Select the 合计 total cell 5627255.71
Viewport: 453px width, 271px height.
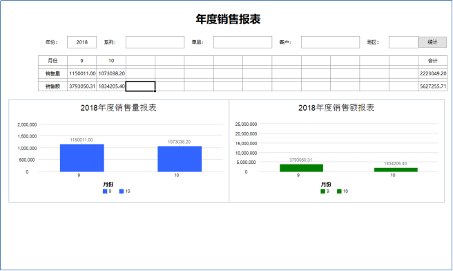click(x=433, y=86)
